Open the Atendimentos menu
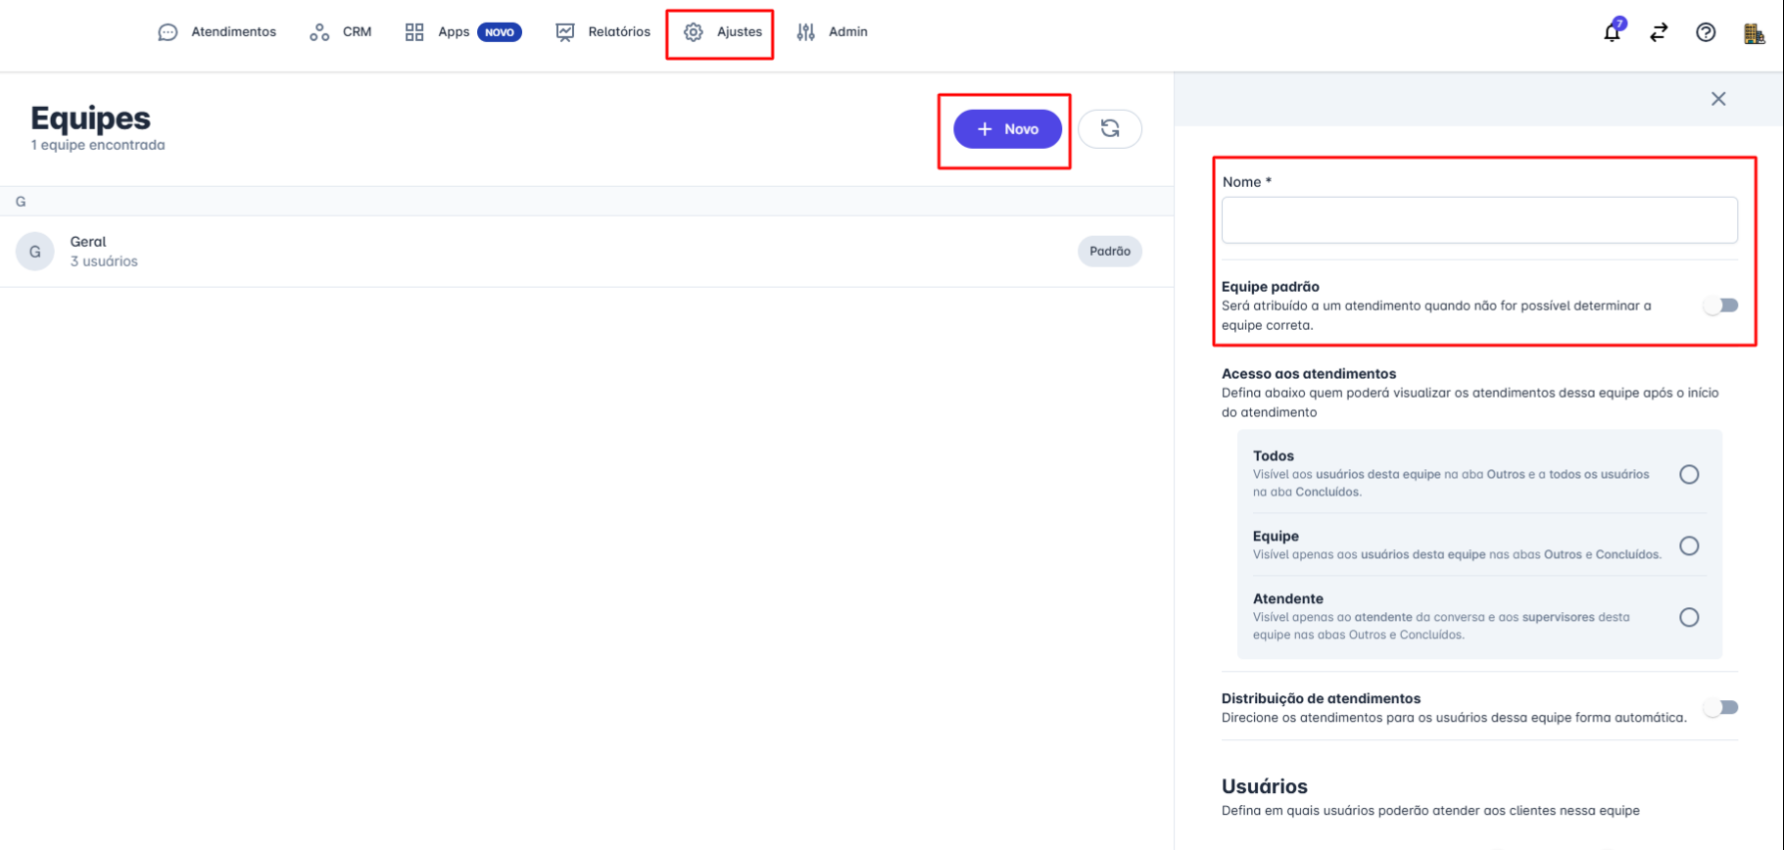Image resolution: width=1784 pixels, height=850 pixels. pos(217,32)
